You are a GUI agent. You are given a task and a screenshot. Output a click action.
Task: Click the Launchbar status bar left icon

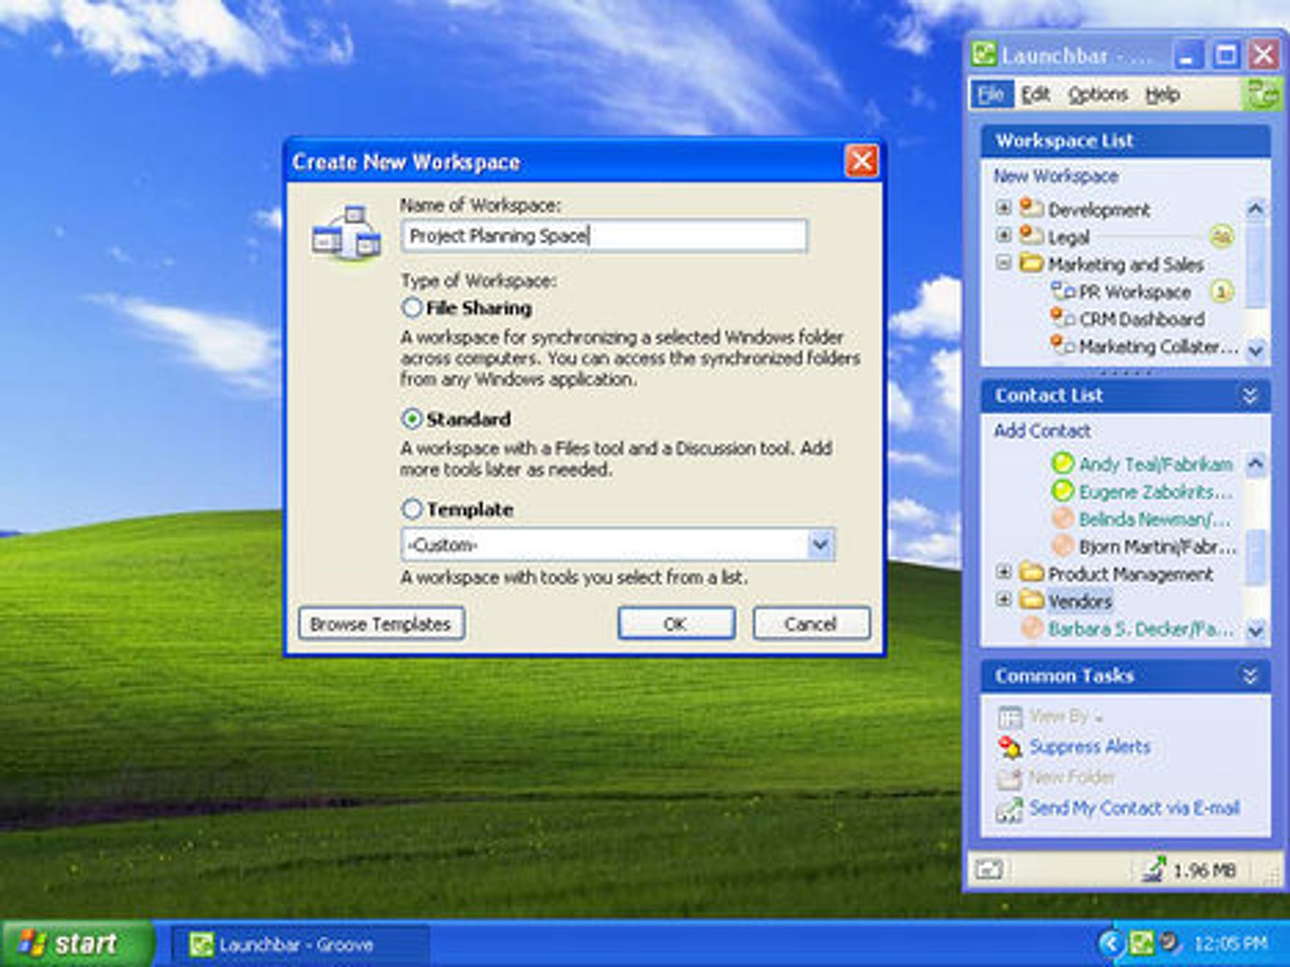tap(988, 870)
